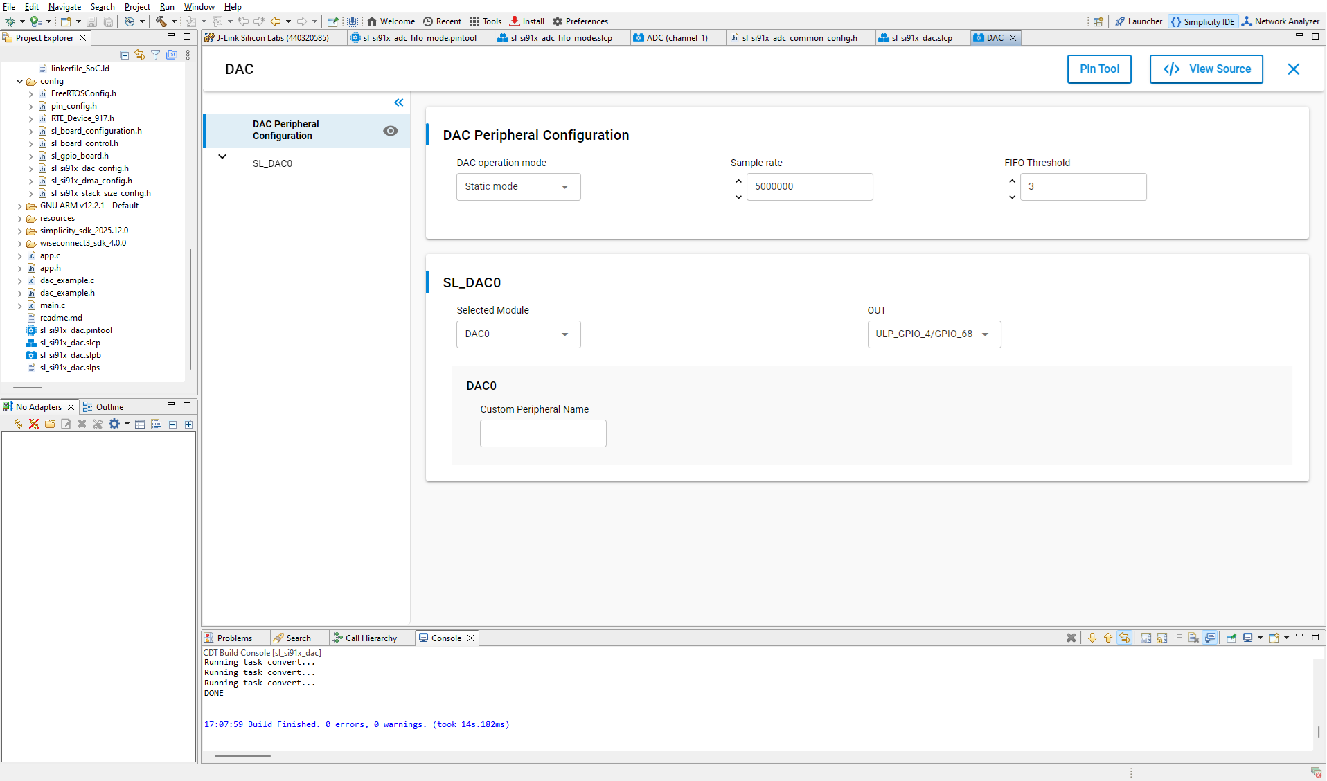The height and width of the screenshot is (781, 1327).
Task: Click the View Source button
Action: pyautogui.click(x=1206, y=69)
